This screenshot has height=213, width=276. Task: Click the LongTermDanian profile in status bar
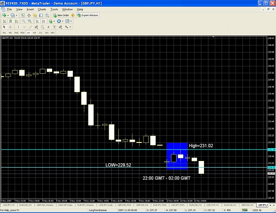pos(98,210)
